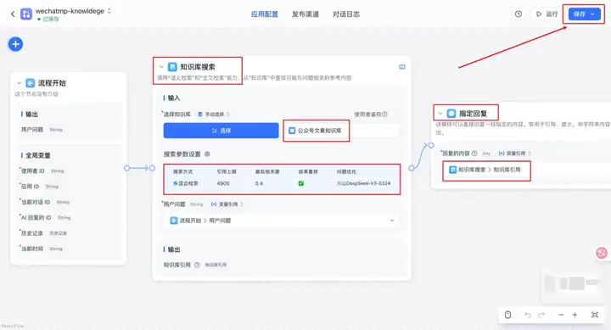Click the blue 选择 knowledge base button

221,131
